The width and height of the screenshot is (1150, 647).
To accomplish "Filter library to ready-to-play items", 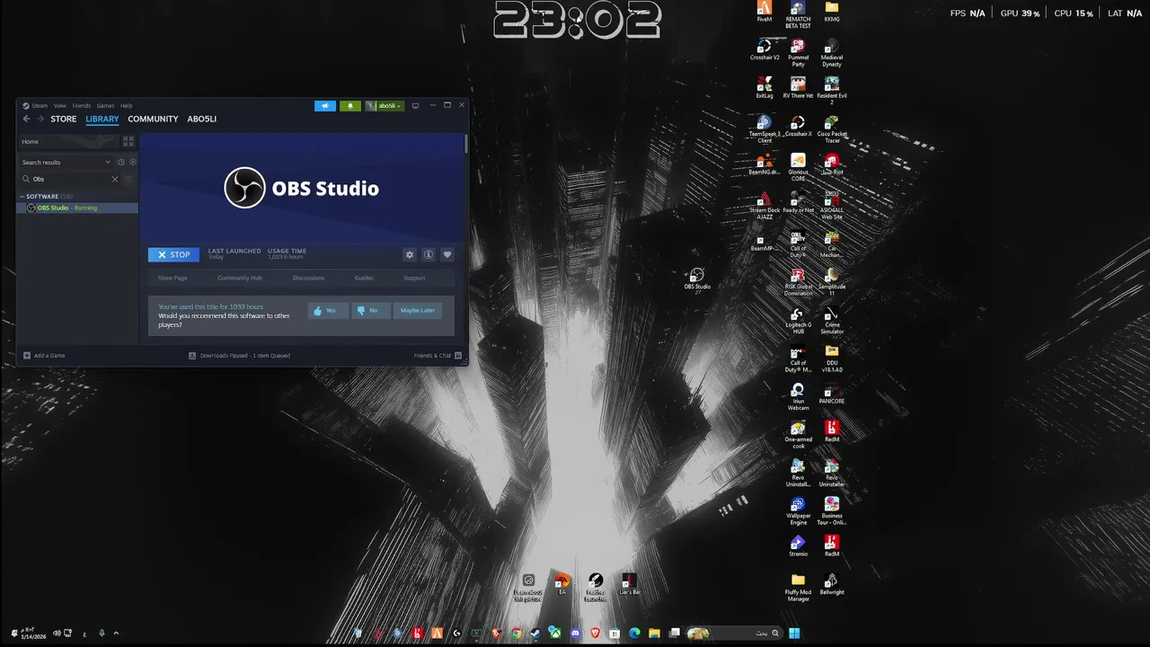I will point(133,163).
